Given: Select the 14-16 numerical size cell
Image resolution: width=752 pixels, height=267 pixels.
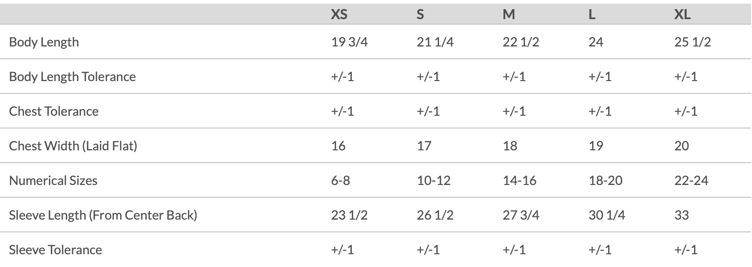Looking at the screenshot, I should [519, 180].
